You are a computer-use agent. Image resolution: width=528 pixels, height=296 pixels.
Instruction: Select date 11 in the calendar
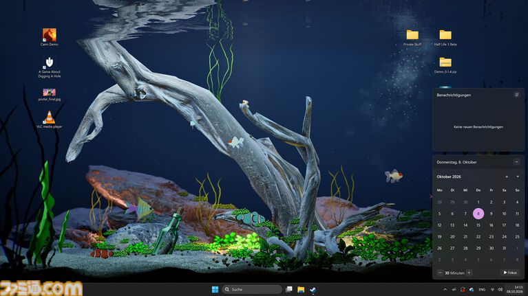pos(517,214)
